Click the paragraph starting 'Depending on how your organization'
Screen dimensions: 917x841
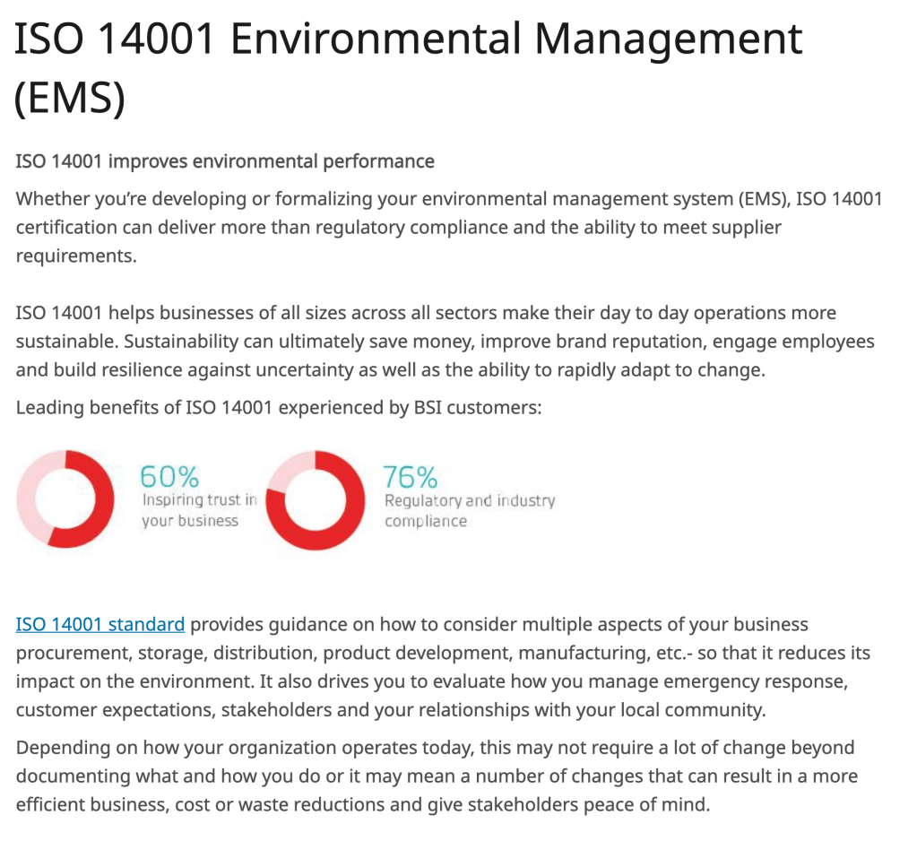(436, 776)
